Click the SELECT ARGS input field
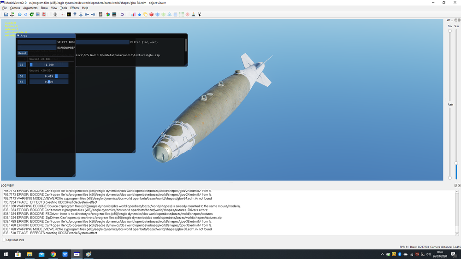Screen dimensions: 461x259 click(x=37, y=42)
